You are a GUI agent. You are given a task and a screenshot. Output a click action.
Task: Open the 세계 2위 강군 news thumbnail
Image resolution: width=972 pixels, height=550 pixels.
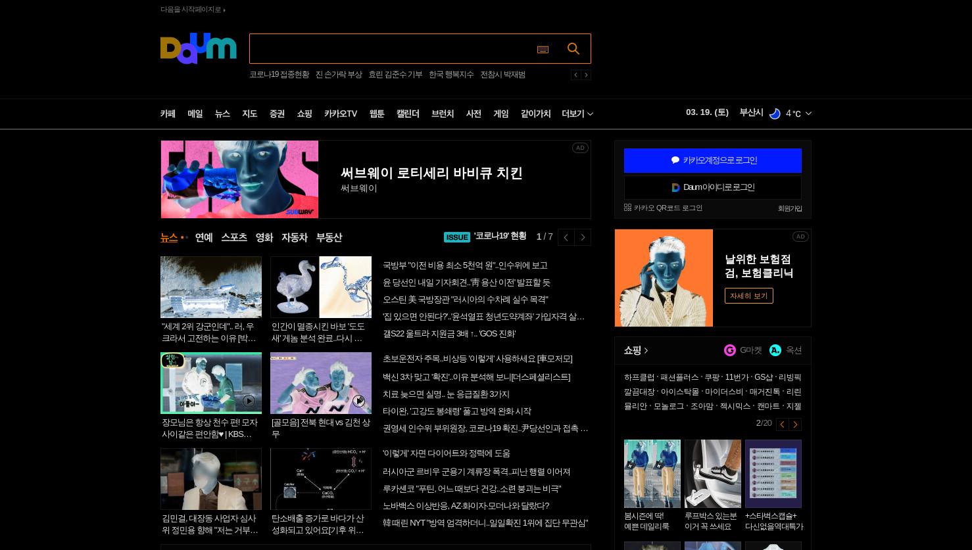click(x=211, y=287)
